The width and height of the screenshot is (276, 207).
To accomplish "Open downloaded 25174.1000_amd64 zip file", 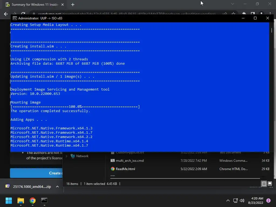I will click(32, 187).
